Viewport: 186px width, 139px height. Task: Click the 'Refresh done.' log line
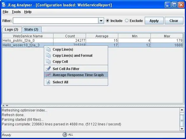13,115
